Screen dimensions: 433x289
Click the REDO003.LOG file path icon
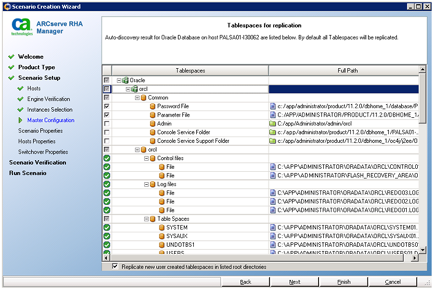pyautogui.click(x=273, y=193)
